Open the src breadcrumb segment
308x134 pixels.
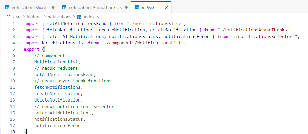(19, 17)
